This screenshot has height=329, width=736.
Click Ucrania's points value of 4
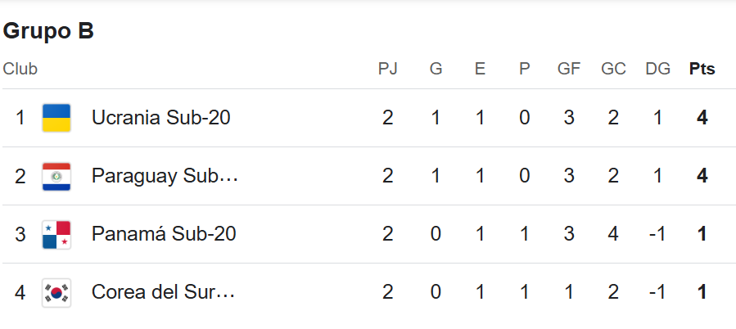[702, 118]
